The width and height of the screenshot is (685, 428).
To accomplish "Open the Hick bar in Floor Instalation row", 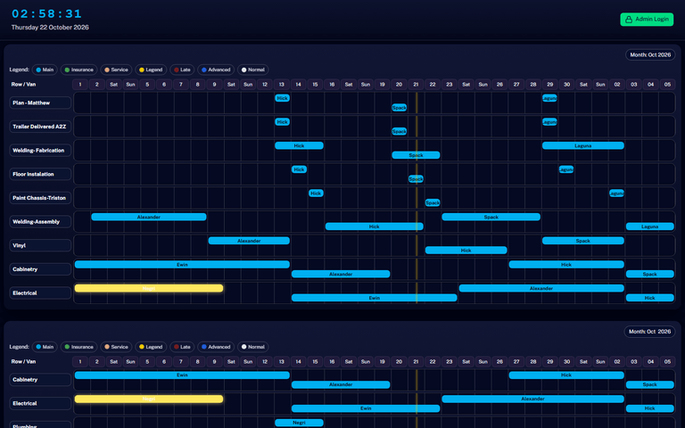I will pos(300,169).
